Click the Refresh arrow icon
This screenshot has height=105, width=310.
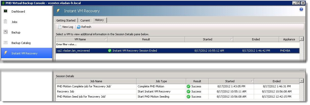[x=79, y=27]
